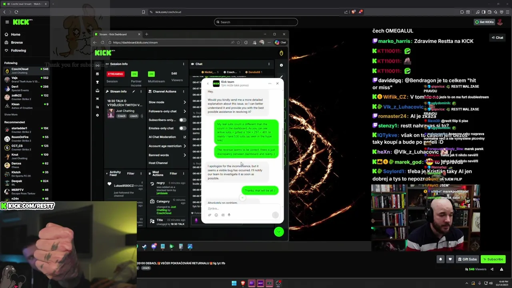This screenshot has width=512, height=288.
Task: Open followed channel Dev1
Action: coord(26,88)
